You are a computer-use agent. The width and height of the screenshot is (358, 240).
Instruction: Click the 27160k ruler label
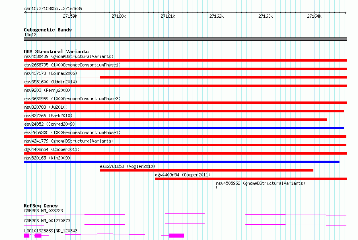[x=119, y=16]
